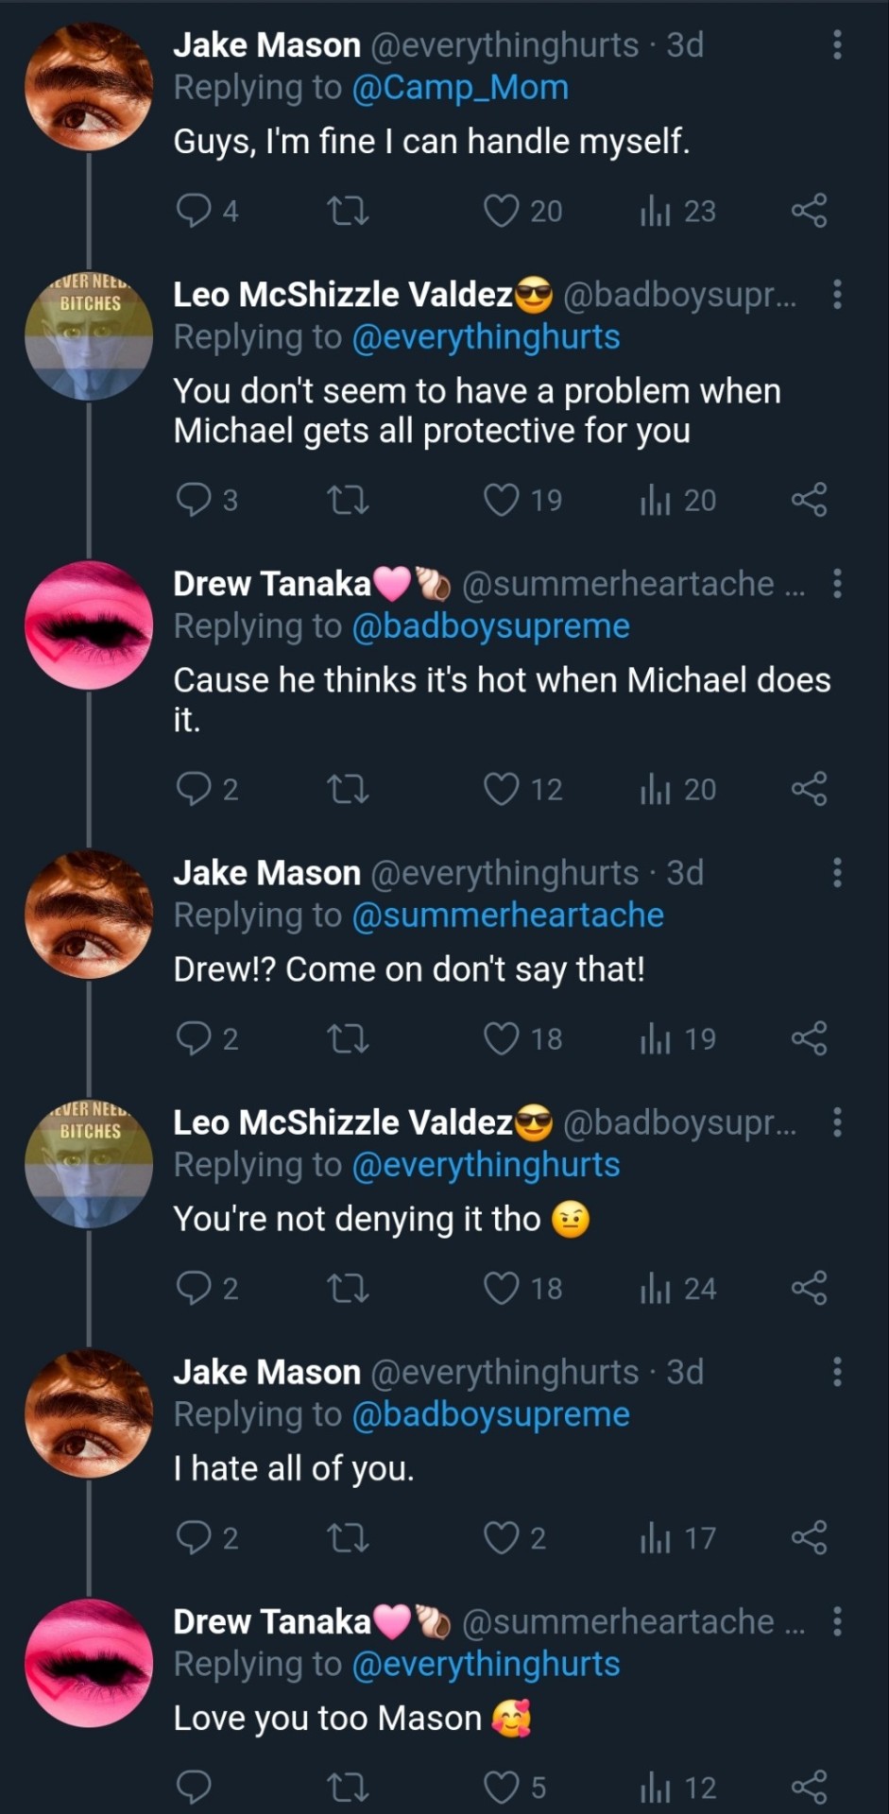Reply to Leo's "You're not denying it" tweet
889x1814 pixels.
pos(194,1288)
